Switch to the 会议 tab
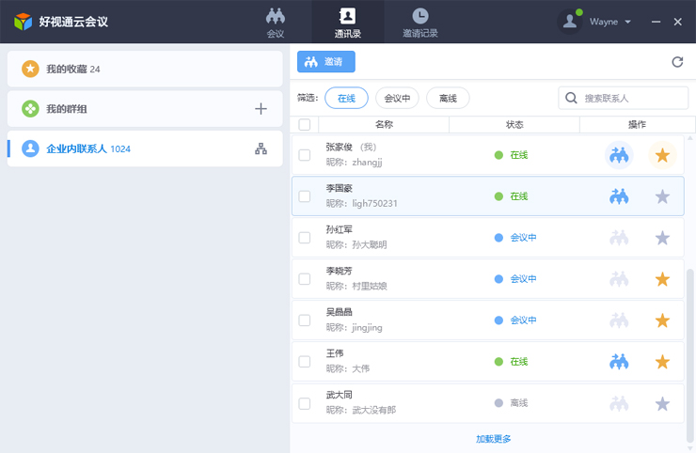Viewport: 696px width, 453px height. point(276,22)
